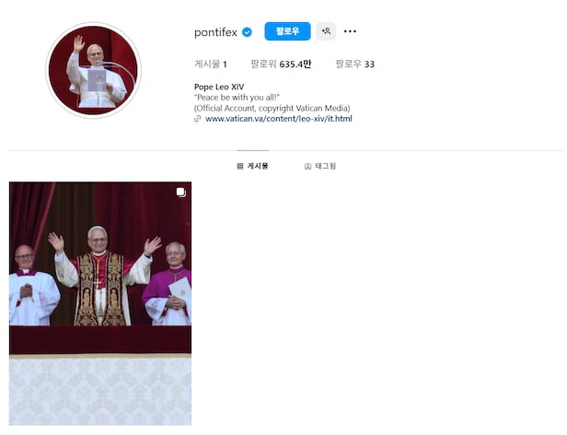Click the "Peace be with you all!" bio text
This screenshot has height=435, width=567.
(x=237, y=98)
